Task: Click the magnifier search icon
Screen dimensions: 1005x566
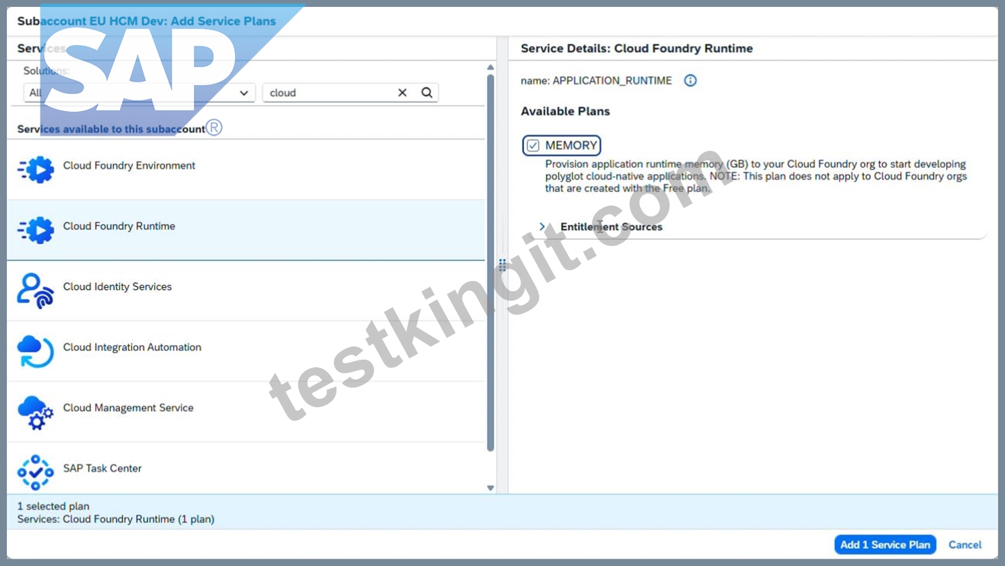Action: [427, 93]
